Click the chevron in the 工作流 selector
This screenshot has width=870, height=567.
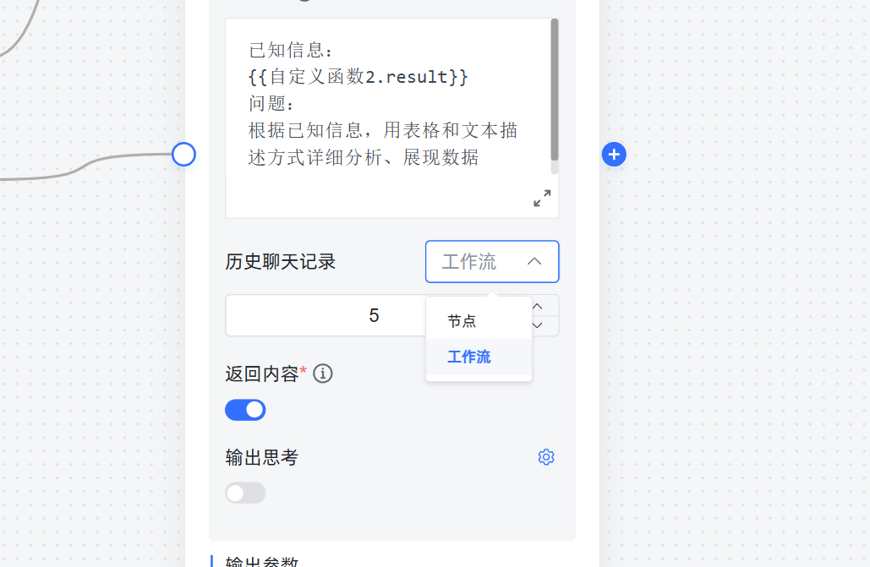coord(533,261)
